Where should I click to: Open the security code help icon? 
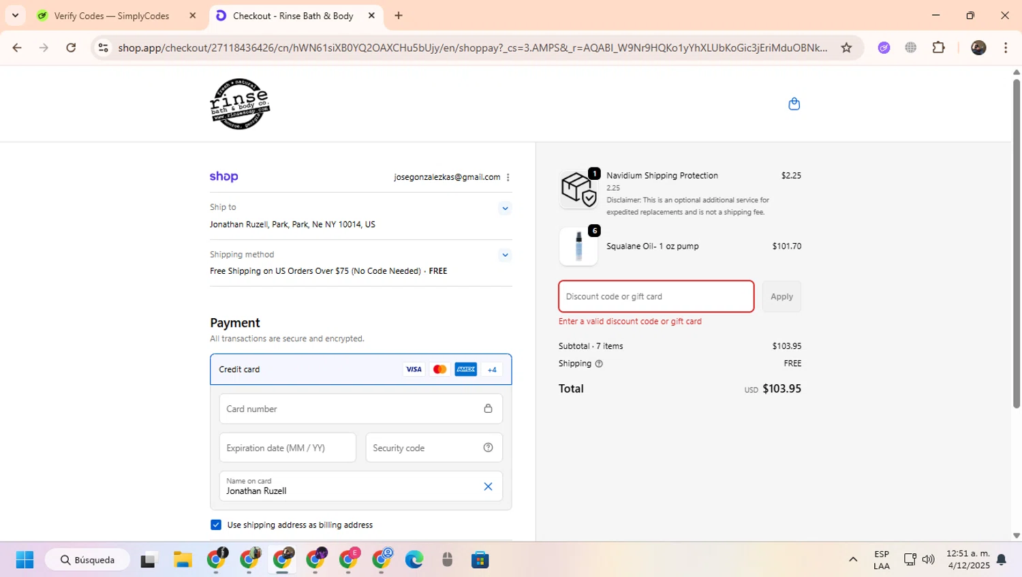coord(488,448)
